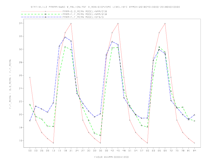
Task: Click x-axis forecast hour label 51
Action: coord(130,151)
